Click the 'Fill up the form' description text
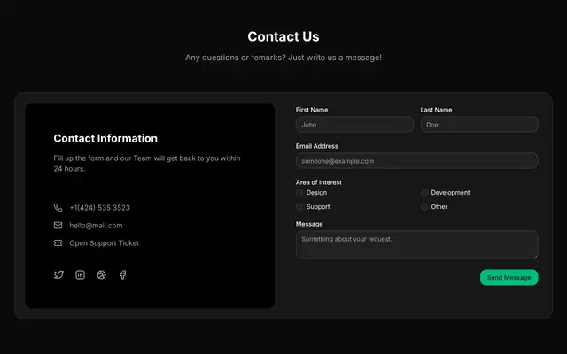This screenshot has width=567, height=354. [x=147, y=163]
